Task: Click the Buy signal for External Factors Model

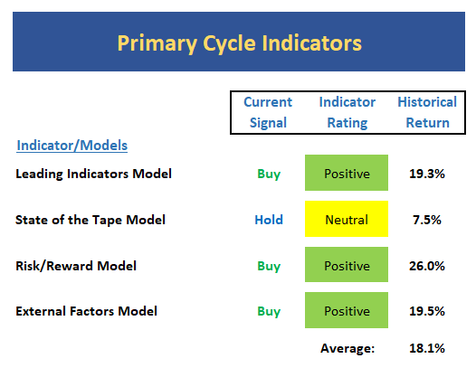Action: [269, 312]
